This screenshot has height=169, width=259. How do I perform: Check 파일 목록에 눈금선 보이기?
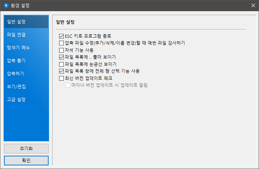coord(62,64)
